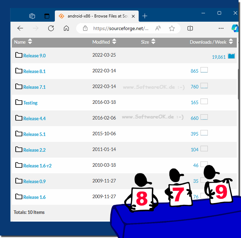Click folder icon for Release 7.1

click(19, 86)
